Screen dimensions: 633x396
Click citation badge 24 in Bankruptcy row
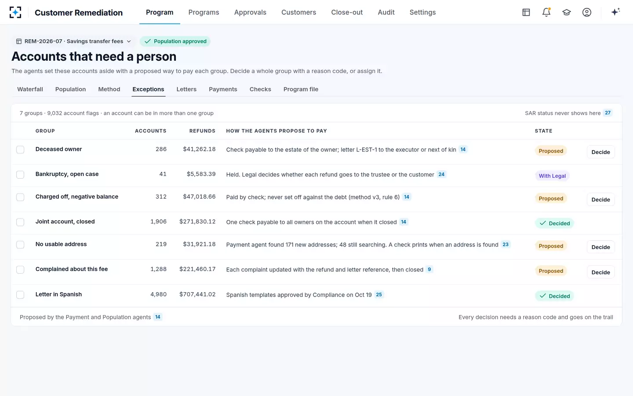[441, 175]
